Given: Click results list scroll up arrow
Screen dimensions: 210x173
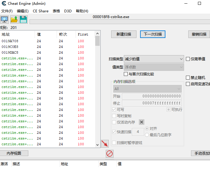Looking at the screenshot, I should 98,33.
